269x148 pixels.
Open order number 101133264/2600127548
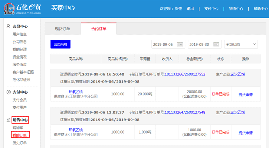(x=185, y=112)
